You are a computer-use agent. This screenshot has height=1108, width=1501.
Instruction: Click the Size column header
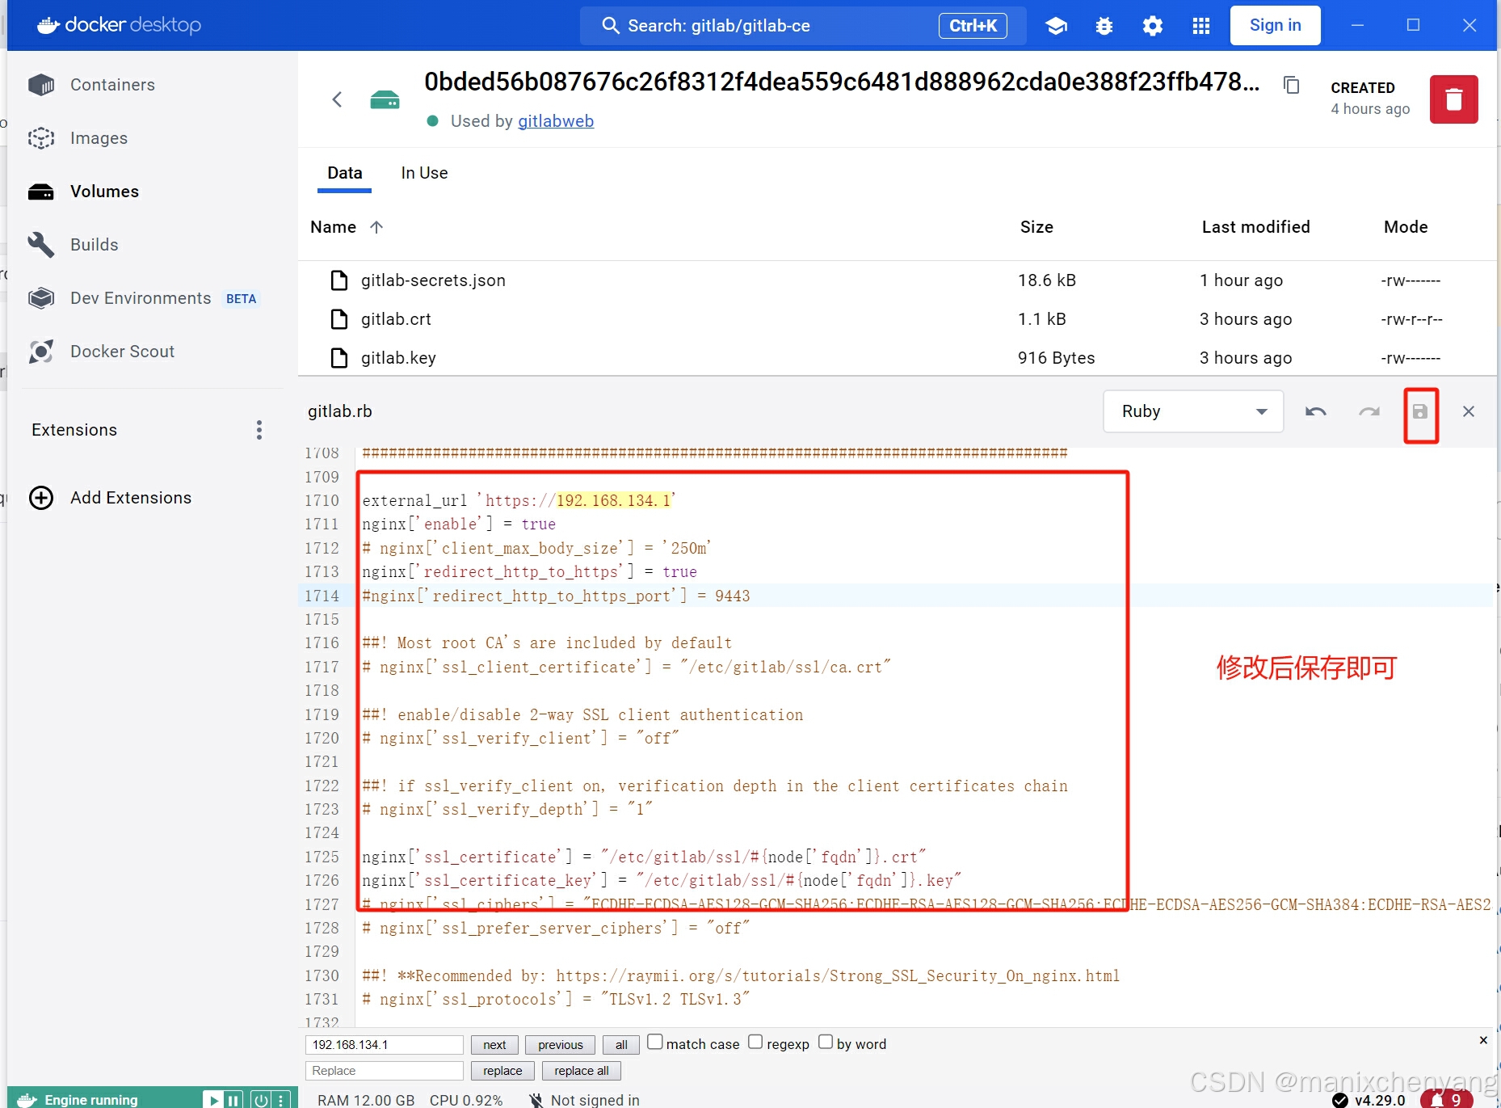click(x=1036, y=227)
